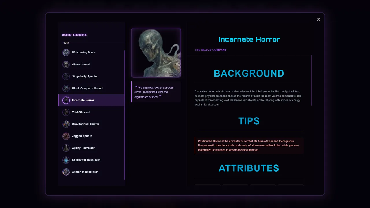Click the Energy for Nyss'gath portrait icon
370x208 pixels.
pos(66,160)
